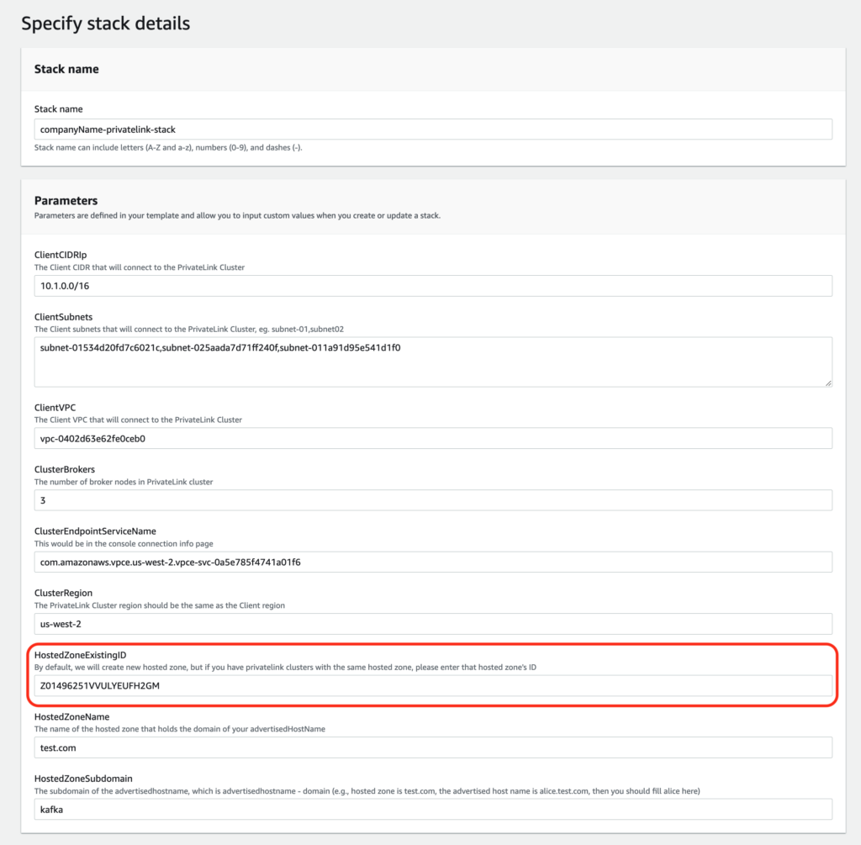Viewport: 861px width, 845px height.
Task: Select the ClientVPC input field
Action: pyautogui.click(x=433, y=438)
